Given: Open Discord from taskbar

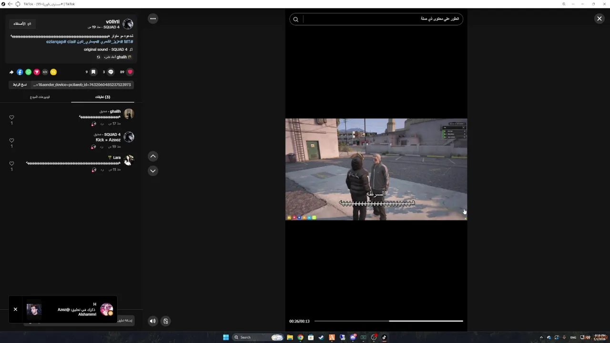Looking at the screenshot, I should [x=353, y=337].
